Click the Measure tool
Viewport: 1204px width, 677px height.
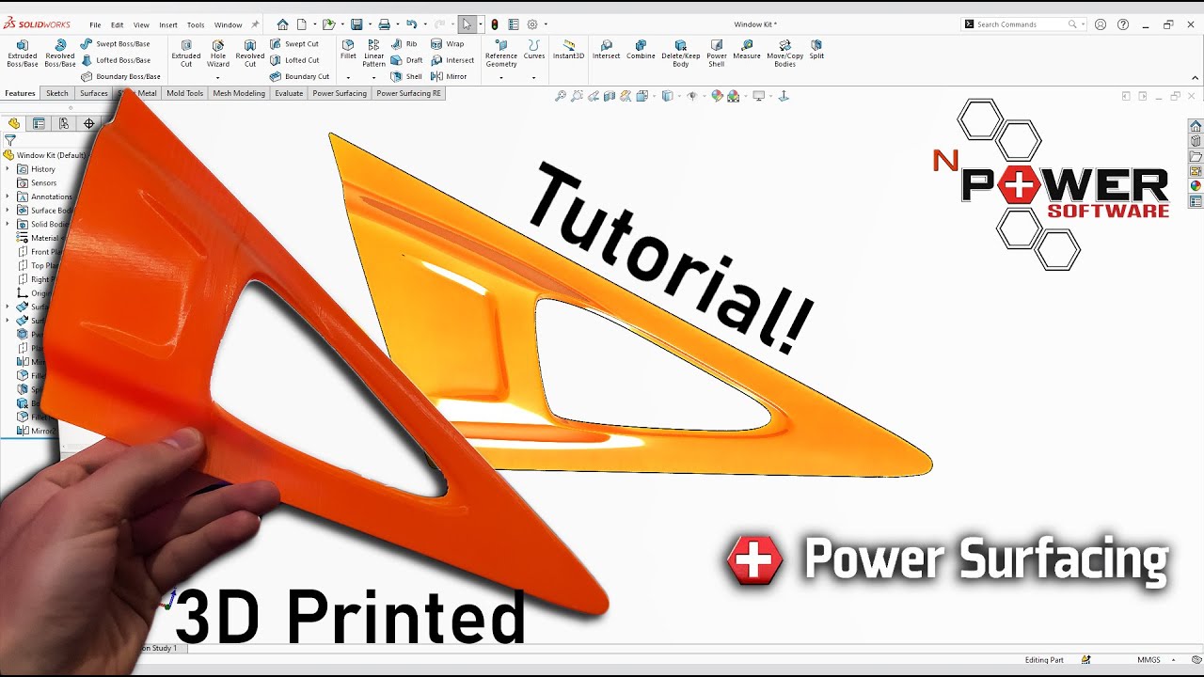coord(747,50)
